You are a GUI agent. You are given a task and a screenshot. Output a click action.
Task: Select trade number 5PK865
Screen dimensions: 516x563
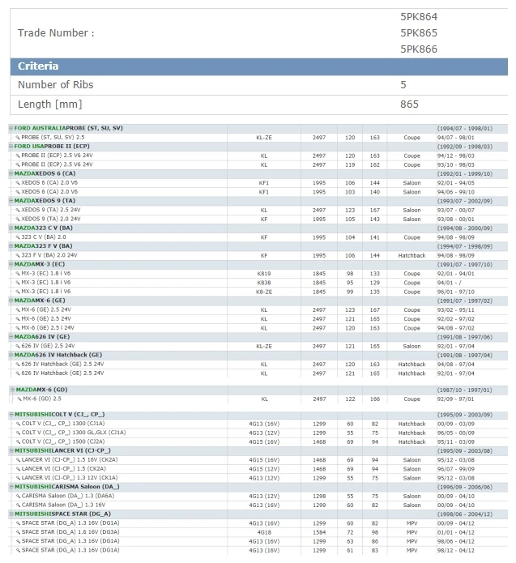[419, 33]
